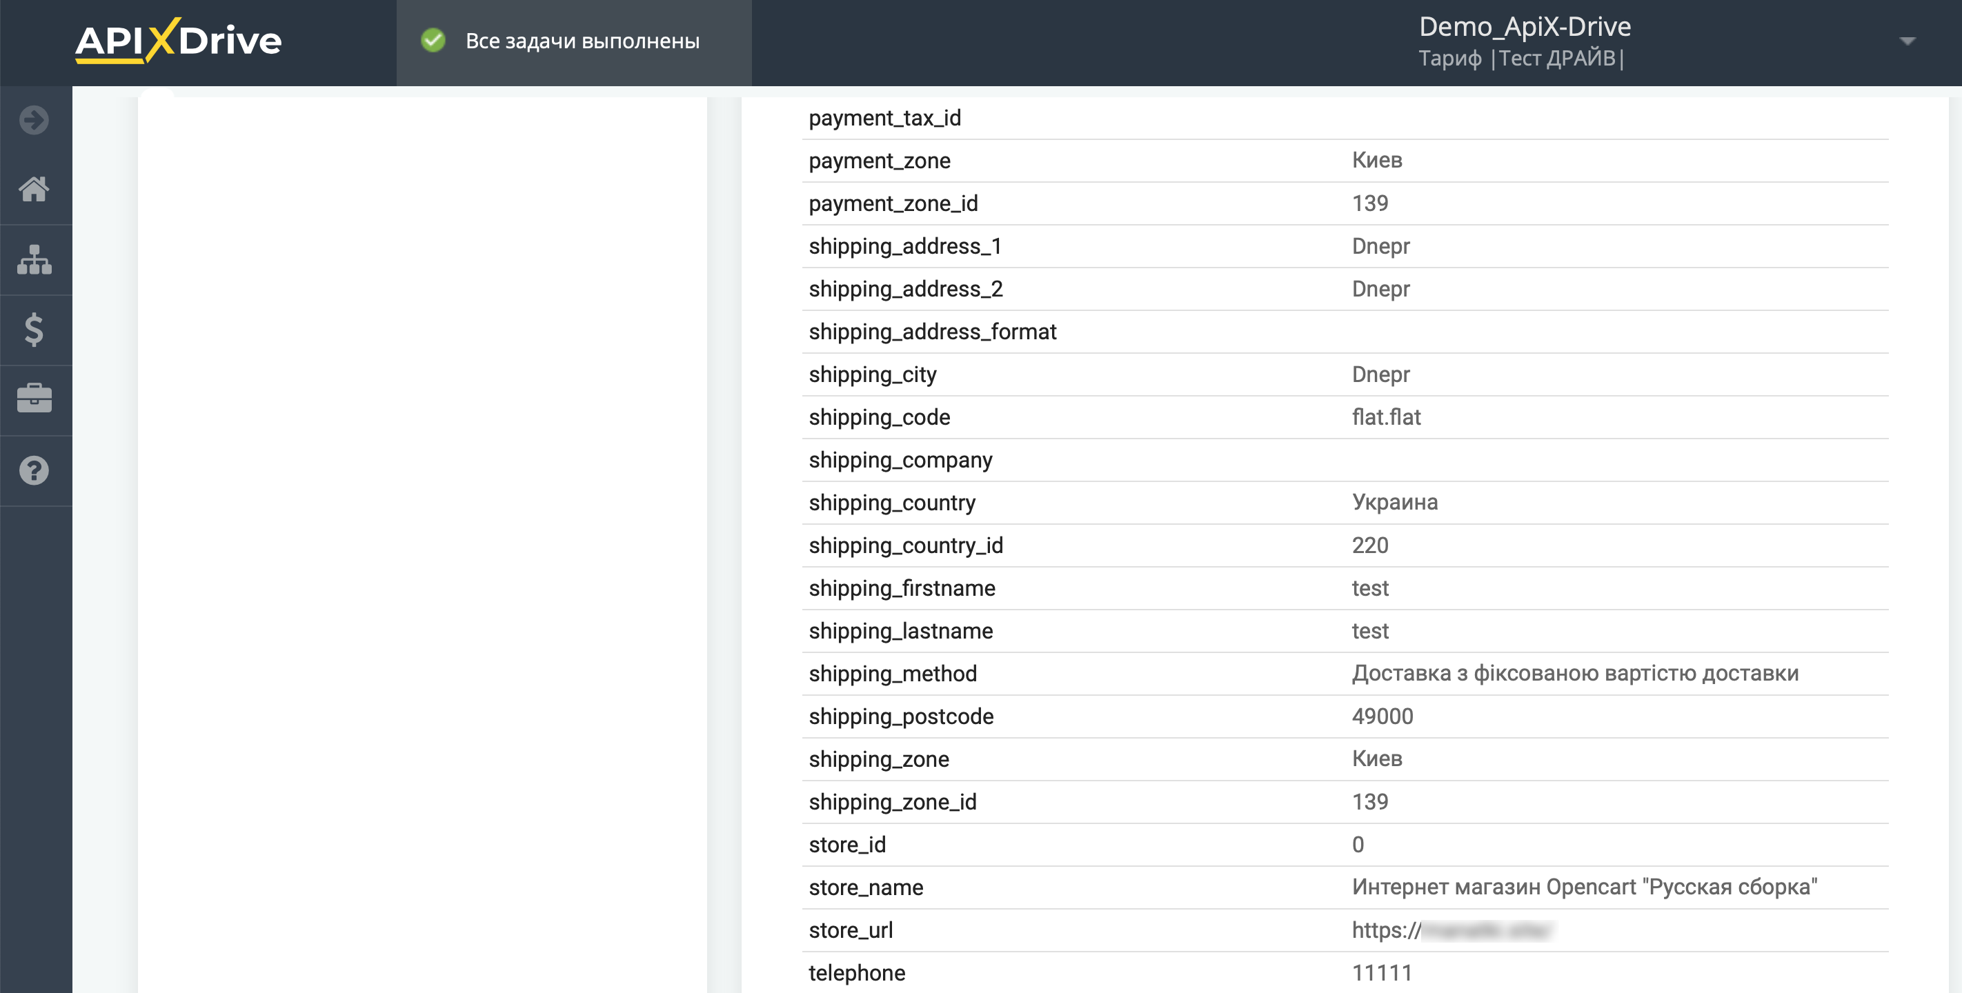The height and width of the screenshot is (993, 1962).
Task: Click the green checkmark status icon
Action: click(433, 41)
